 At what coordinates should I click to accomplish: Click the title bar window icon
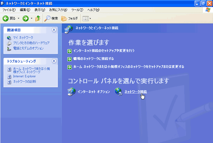[2, 3]
